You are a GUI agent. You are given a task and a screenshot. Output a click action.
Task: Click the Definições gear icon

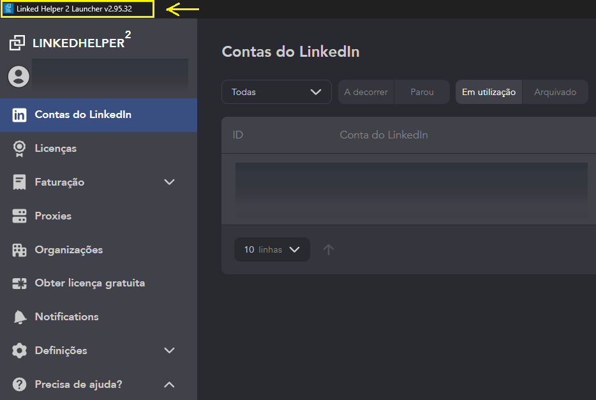tap(20, 351)
